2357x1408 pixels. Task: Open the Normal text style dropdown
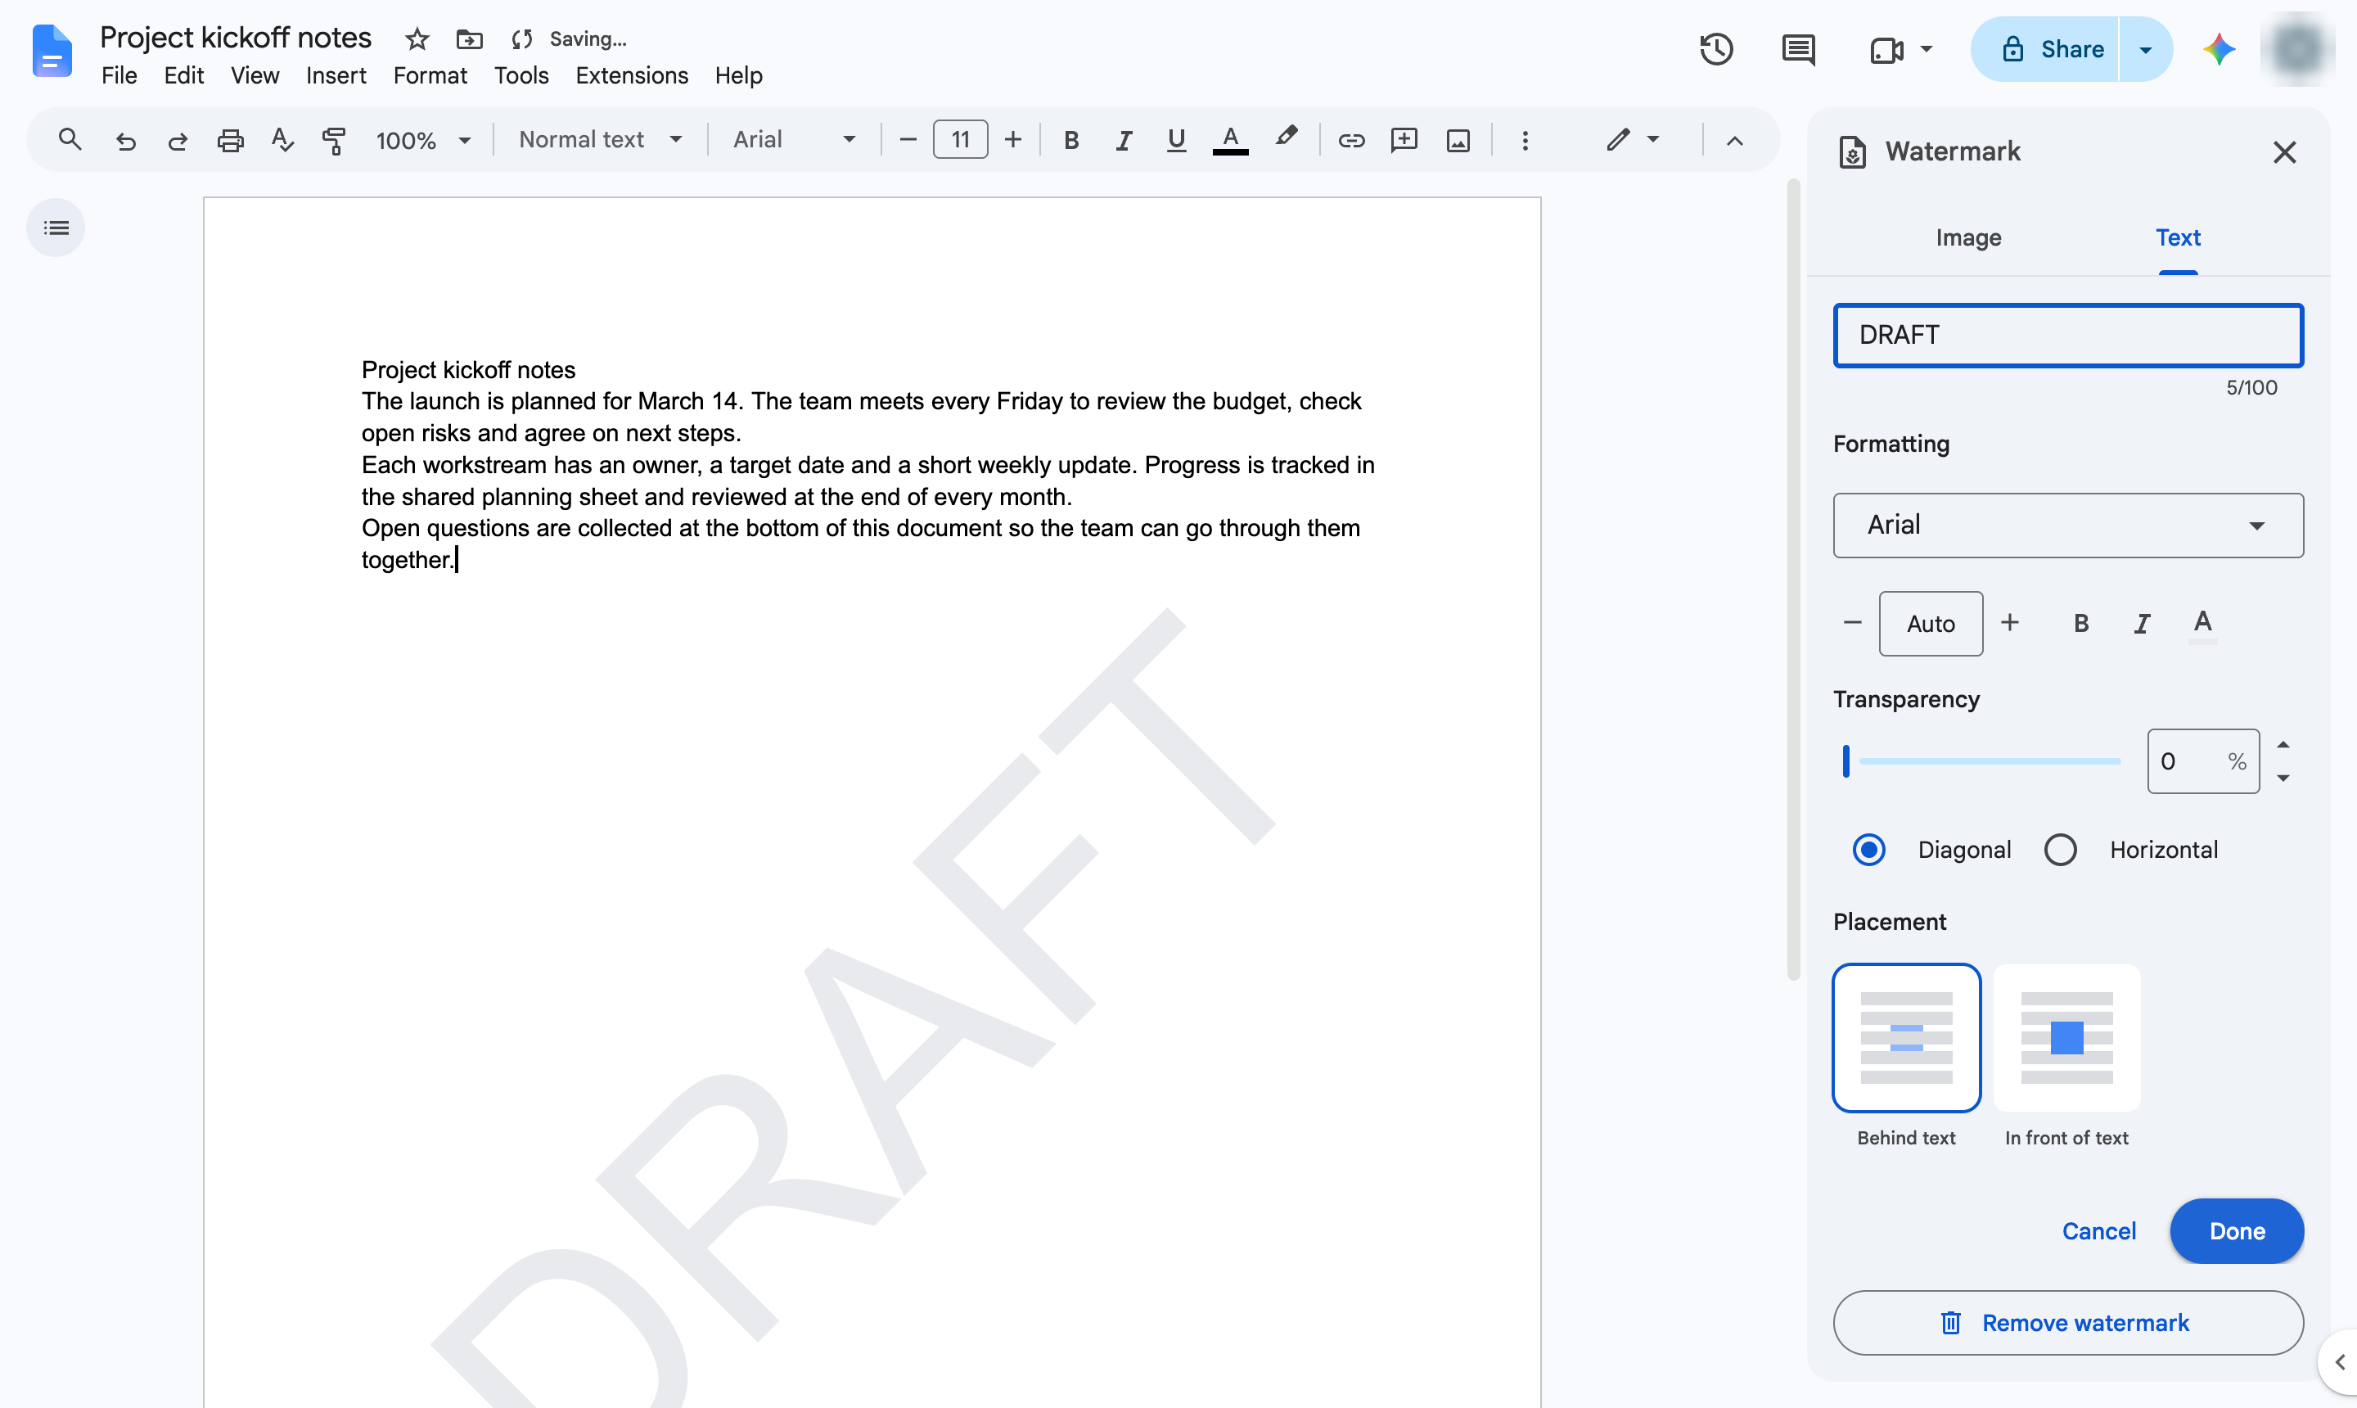(x=601, y=139)
